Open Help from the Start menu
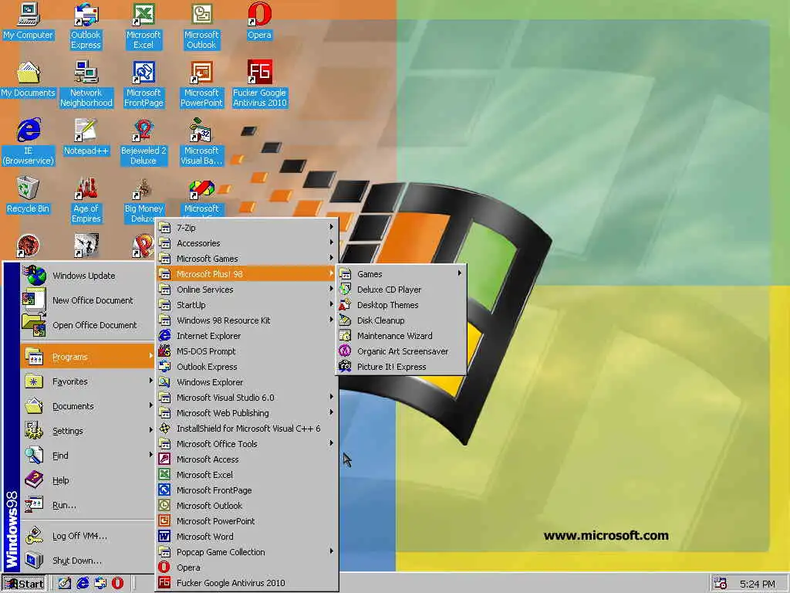The height and width of the screenshot is (593, 790). (x=87, y=480)
